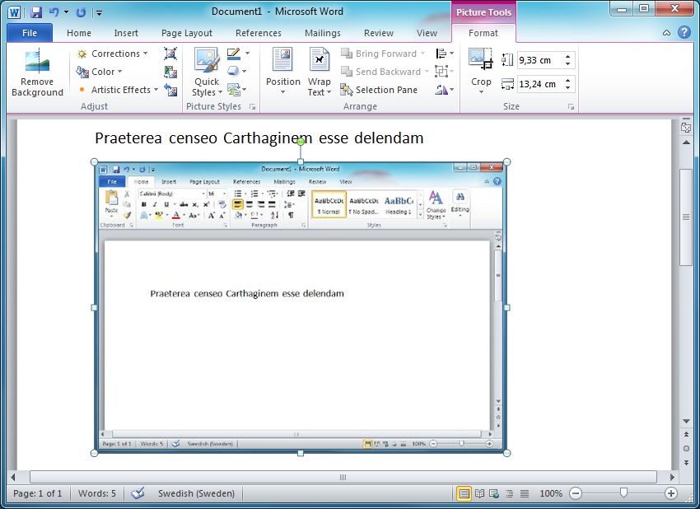
Task: Save the document from Quick Access Toolbar
Action: coord(35,12)
